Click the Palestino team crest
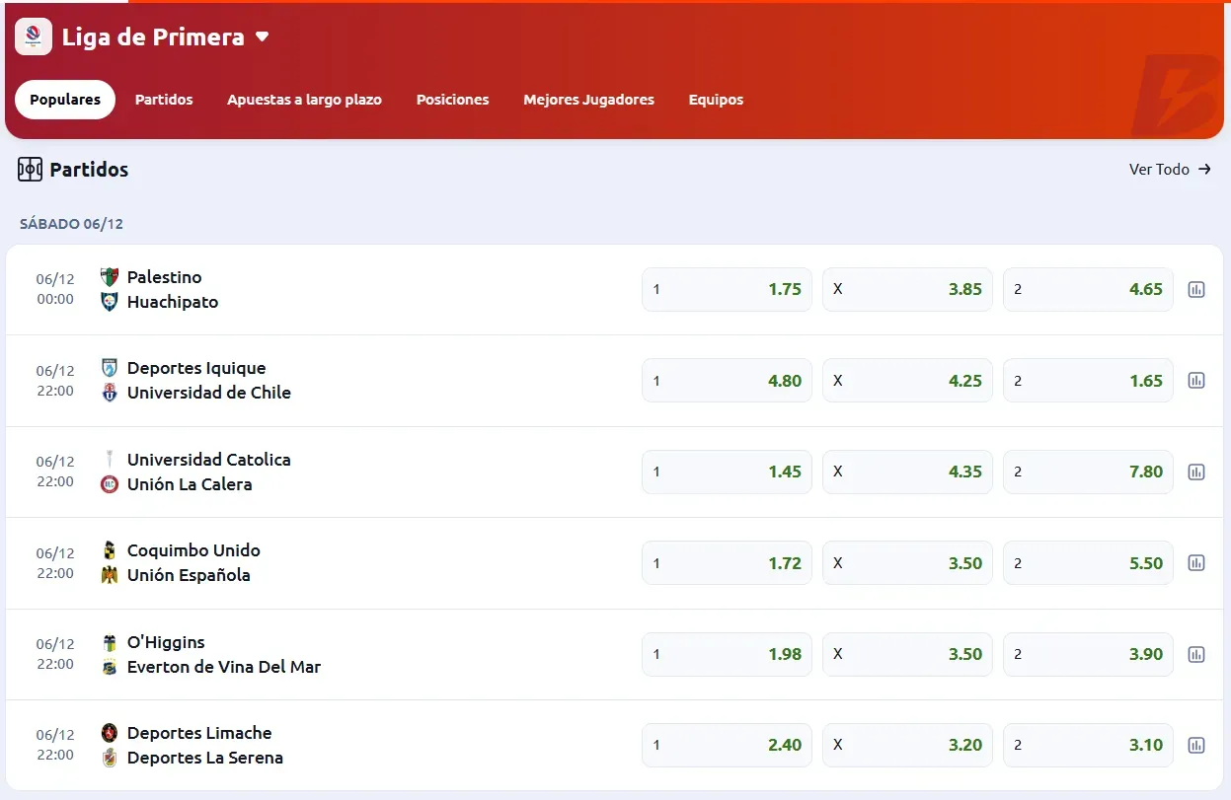The width and height of the screenshot is (1231, 800). click(x=110, y=277)
